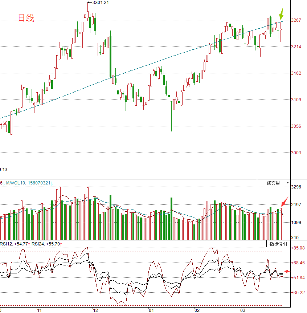Click the 3301.21 high price label

101,3
